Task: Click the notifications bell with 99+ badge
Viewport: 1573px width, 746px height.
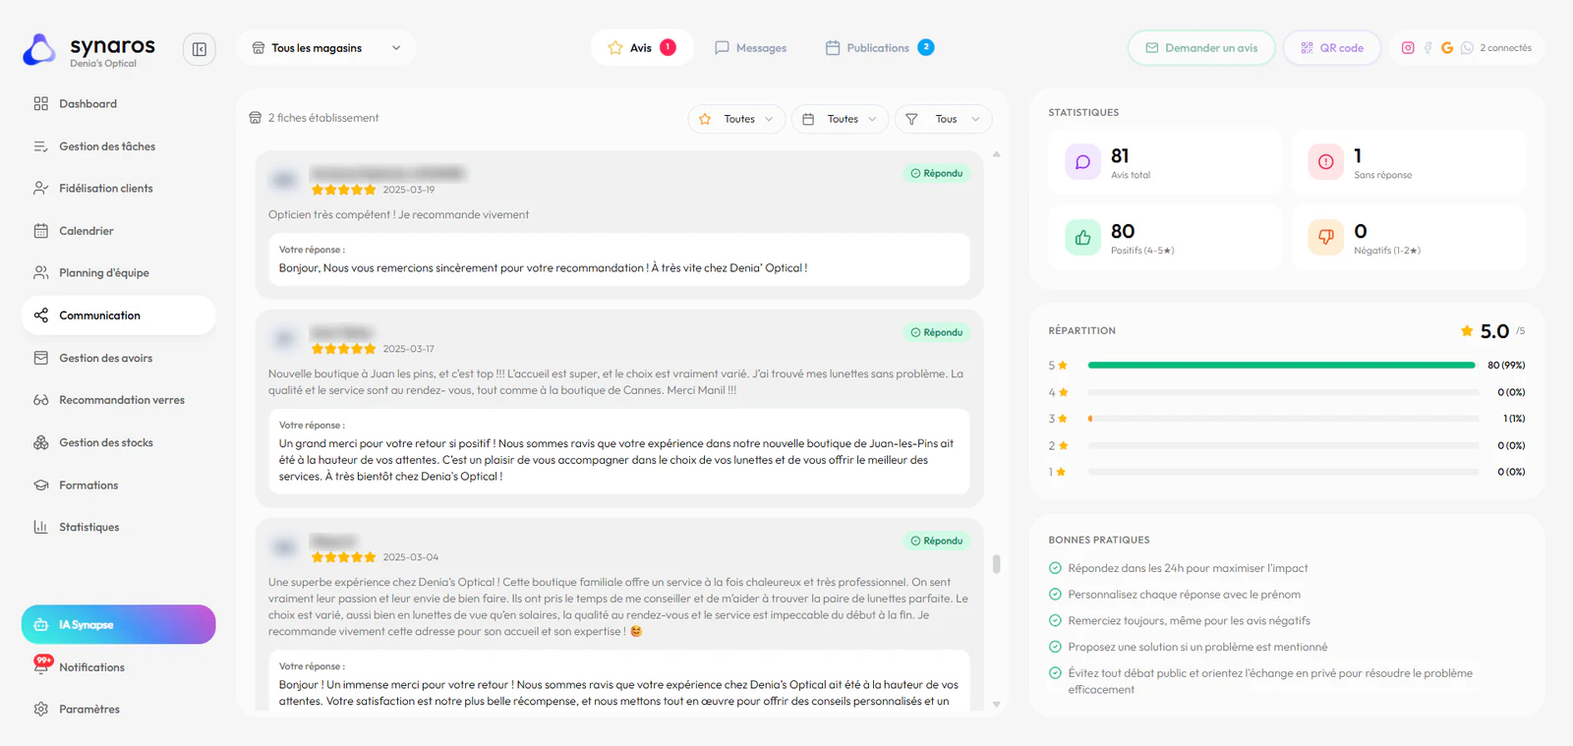Action: (x=42, y=665)
